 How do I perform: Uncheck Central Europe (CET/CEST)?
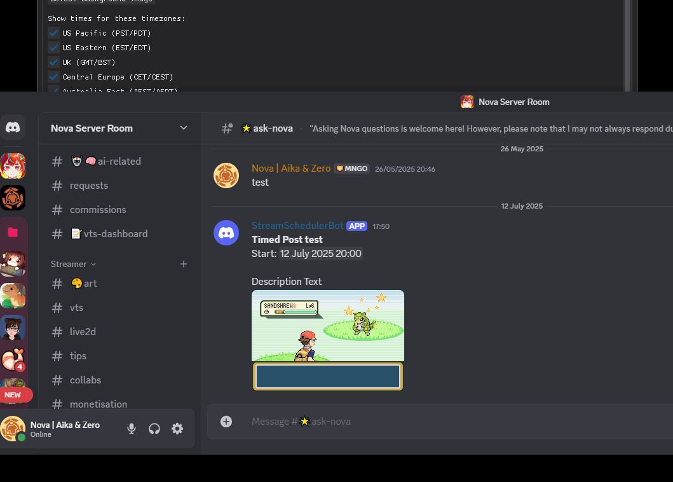coord(53,76)
